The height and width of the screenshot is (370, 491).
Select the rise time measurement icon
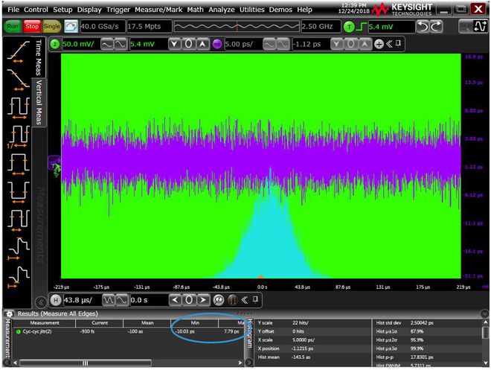(x=19, y=52)
